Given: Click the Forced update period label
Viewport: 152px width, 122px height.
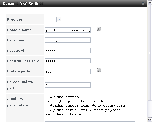Looking at the screenshot, I should [x=20, y=85].
